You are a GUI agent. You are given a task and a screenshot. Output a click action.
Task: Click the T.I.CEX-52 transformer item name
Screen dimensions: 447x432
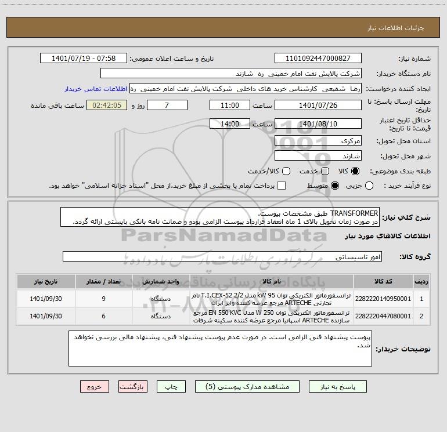(272, 299)
